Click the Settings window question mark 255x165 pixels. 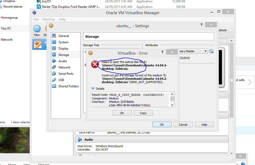tap(201, 25)
